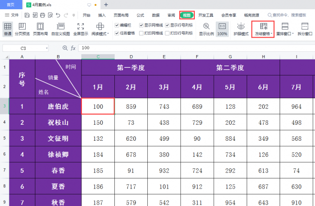Open the 文件 file menu
Image resolution: width=315 pixels, height=206 pixels.
point(12,15)
